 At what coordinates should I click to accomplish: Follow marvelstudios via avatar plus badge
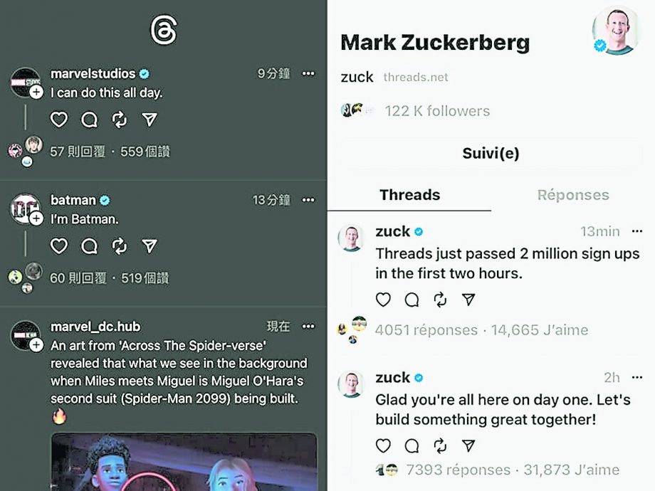tap(37, 93)
